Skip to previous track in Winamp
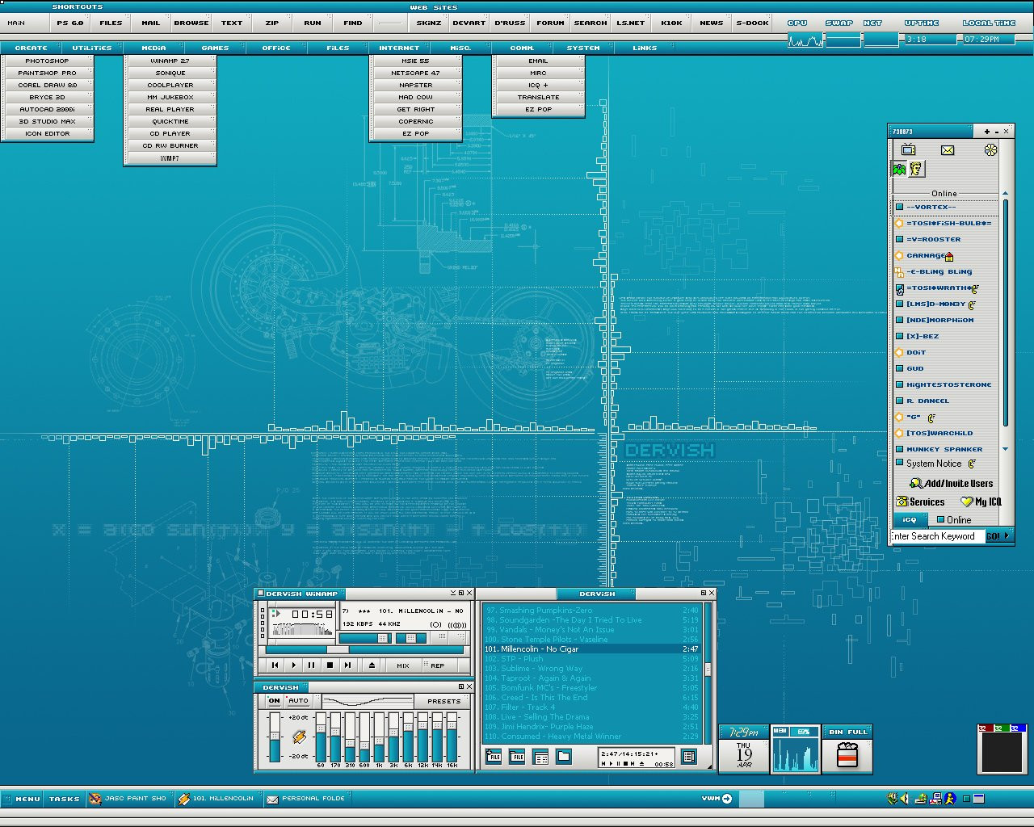This screenshot has height=827, width=1034. tap(275, 665)
